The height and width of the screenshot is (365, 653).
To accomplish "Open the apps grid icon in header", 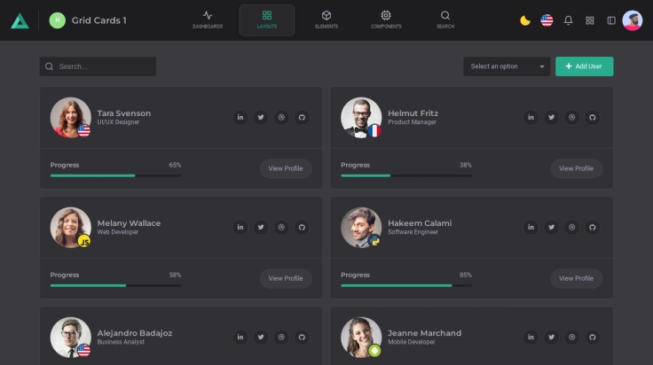I will coord(590,20).
